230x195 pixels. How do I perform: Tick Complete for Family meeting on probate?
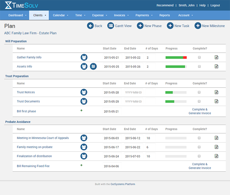(199, 147)
